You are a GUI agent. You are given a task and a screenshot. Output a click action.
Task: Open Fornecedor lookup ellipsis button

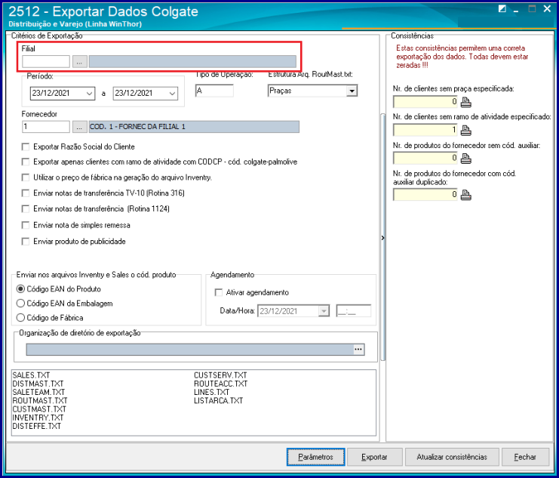tap(79, 127)
